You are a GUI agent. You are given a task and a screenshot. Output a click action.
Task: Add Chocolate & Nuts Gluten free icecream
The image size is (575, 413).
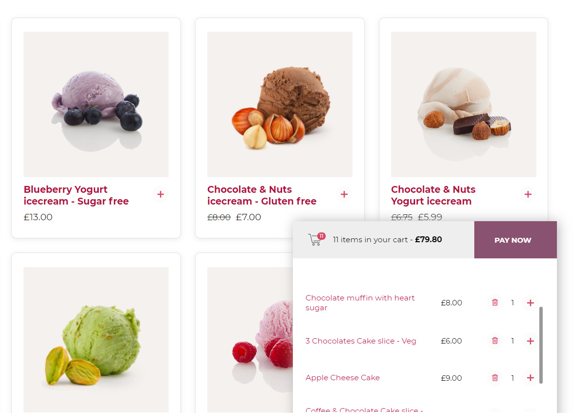click(344, 195)
